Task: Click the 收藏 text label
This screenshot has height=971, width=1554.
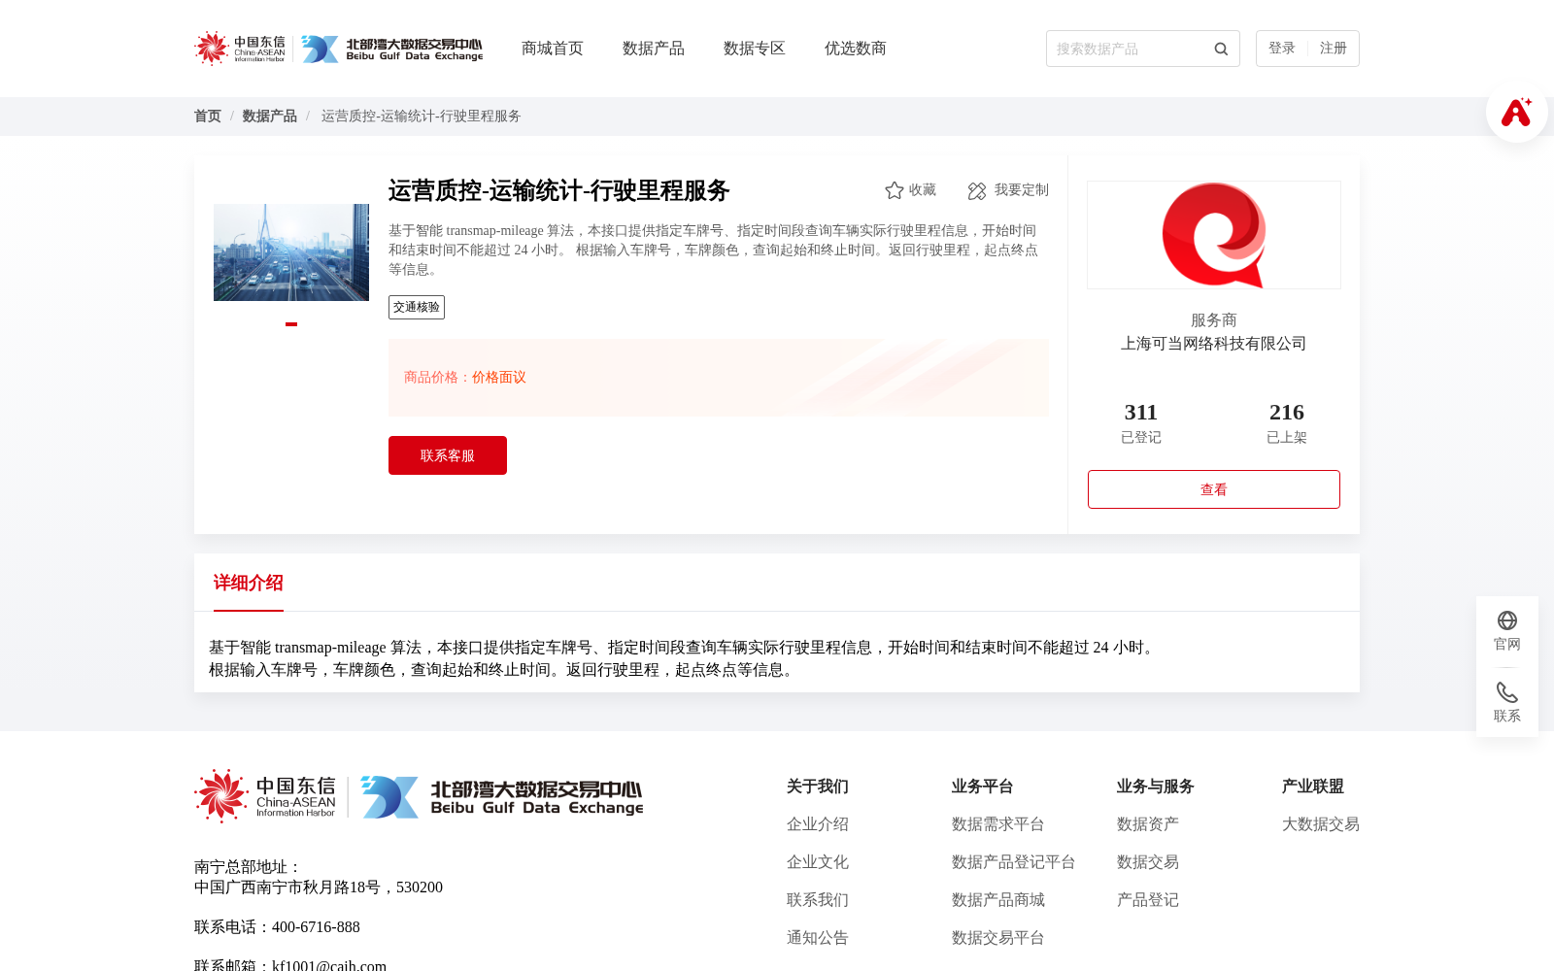Action: 923,190
